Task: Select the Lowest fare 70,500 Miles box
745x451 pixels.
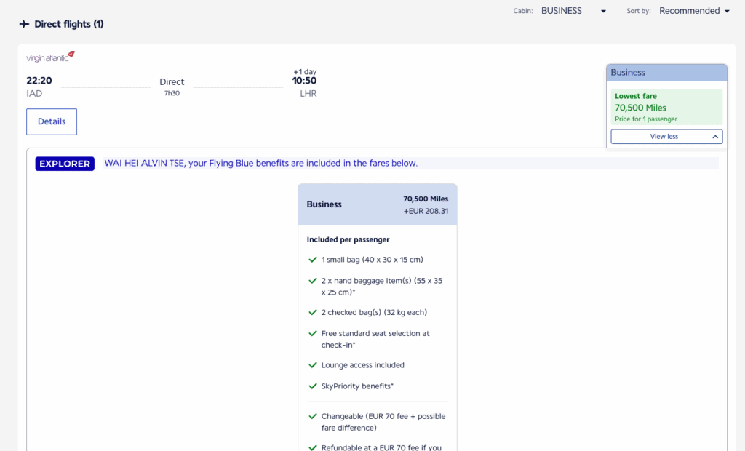Action: pos(666,107)
